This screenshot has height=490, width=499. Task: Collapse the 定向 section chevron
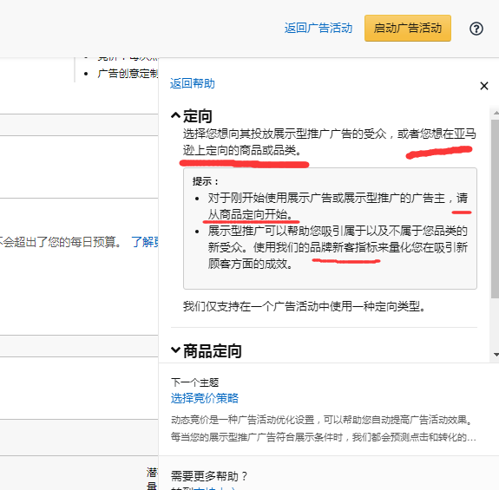tap(175, 115)
